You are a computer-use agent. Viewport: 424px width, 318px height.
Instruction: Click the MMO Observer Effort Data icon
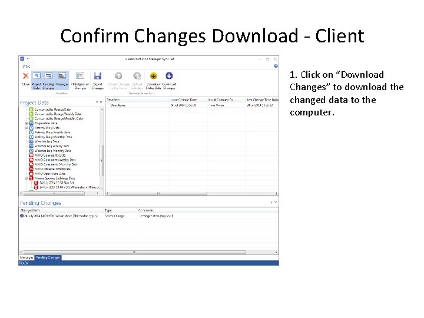click(x=31, y=169)
